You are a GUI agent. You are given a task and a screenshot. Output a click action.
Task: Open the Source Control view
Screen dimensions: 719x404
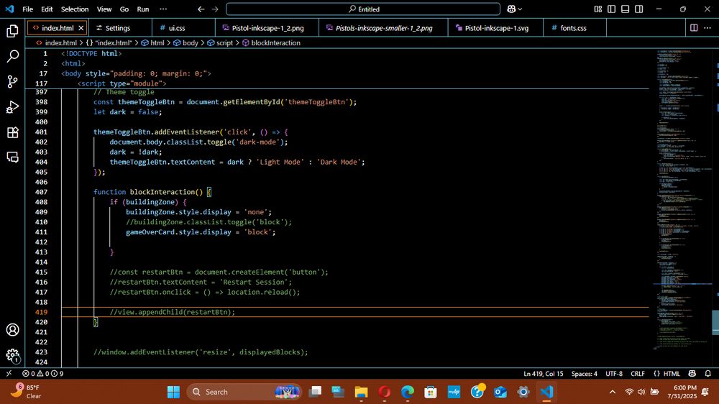pos(12,82)
